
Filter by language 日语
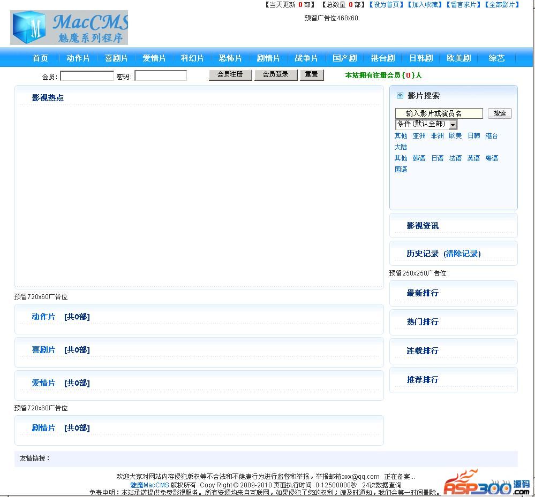(x=437, y=158)
